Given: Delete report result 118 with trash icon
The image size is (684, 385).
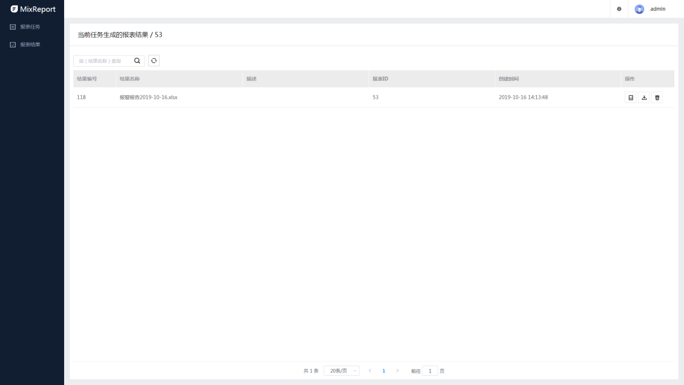Looking at the screenshot, I should [x=657, y=98].
